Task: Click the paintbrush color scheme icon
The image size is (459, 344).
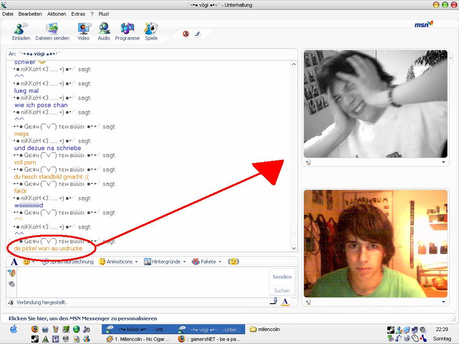Action: point(197,34)
